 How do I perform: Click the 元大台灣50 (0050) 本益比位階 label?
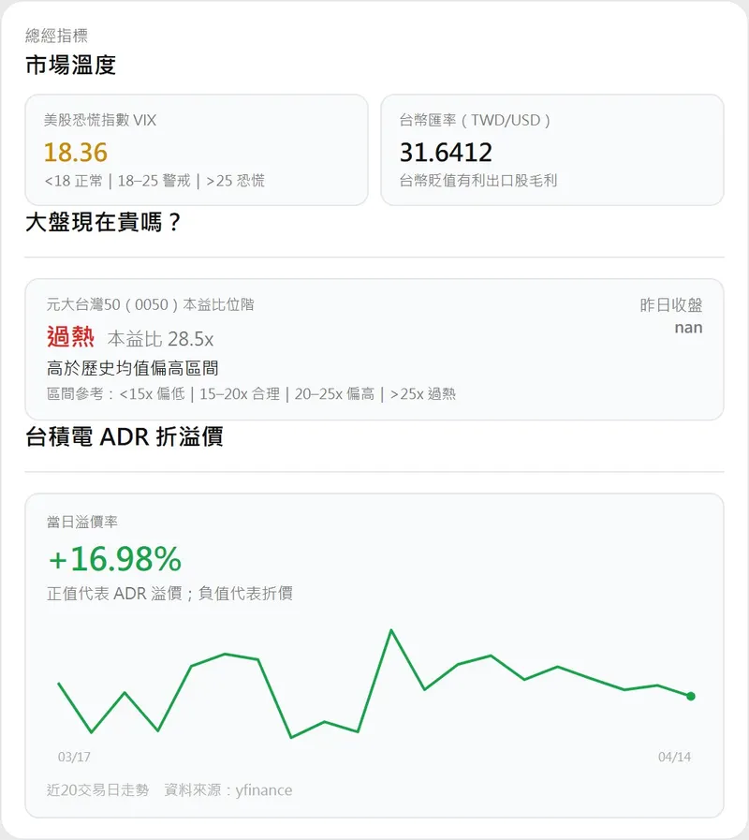coord(150,304)
